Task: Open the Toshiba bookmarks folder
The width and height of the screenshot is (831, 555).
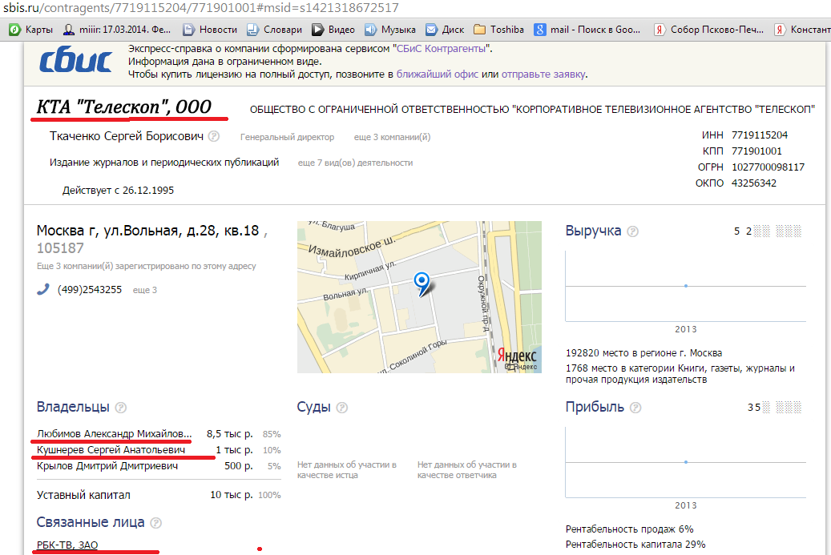Action: 498,30
